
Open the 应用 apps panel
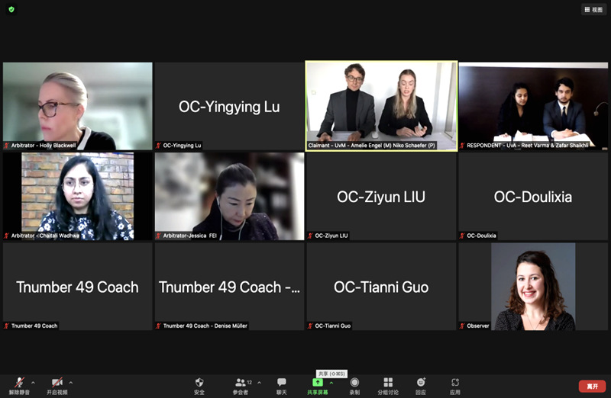[455, 385]
